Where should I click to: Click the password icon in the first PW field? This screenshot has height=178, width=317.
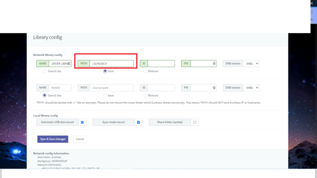(214, 63)
